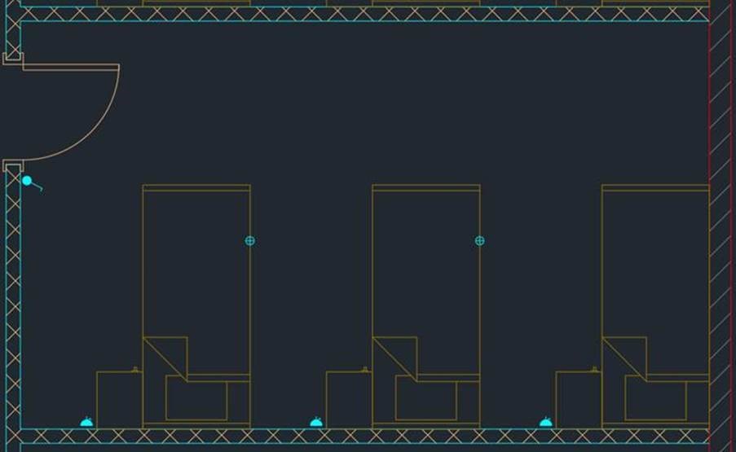Screen dimensions: 736x452
Task: Select the pillow rectangle on the left bed
Action: [196, 397]
